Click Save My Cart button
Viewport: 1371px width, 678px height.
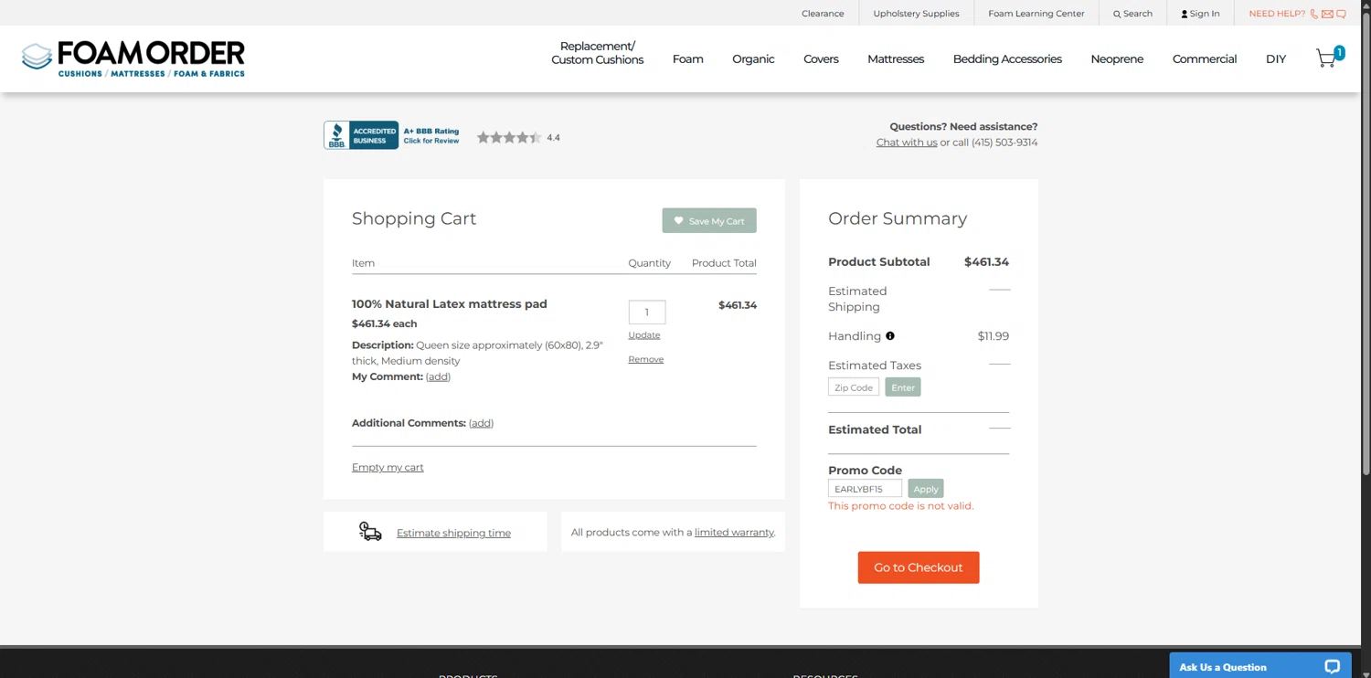pyautogui.click(x=709, y=220)
